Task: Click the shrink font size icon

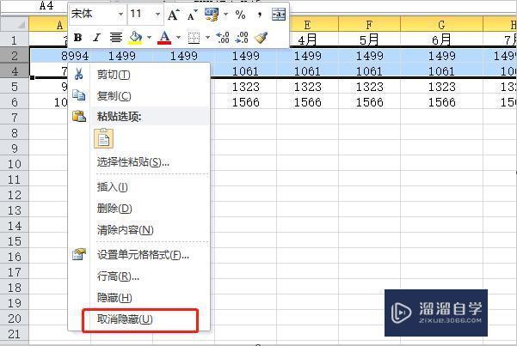Action: [192, 15]
